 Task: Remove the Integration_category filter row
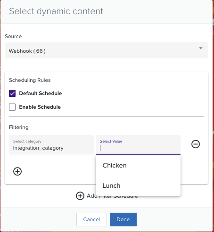(196, 144)
